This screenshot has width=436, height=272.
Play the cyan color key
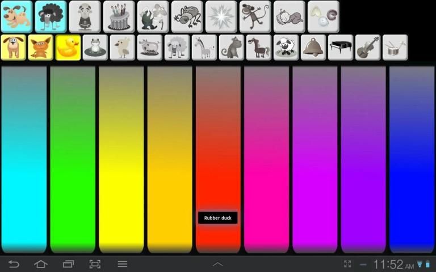tap(24, 159)
